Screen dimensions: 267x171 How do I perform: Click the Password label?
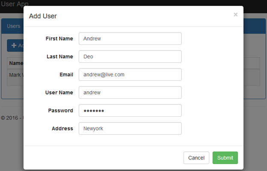(60, 110)
